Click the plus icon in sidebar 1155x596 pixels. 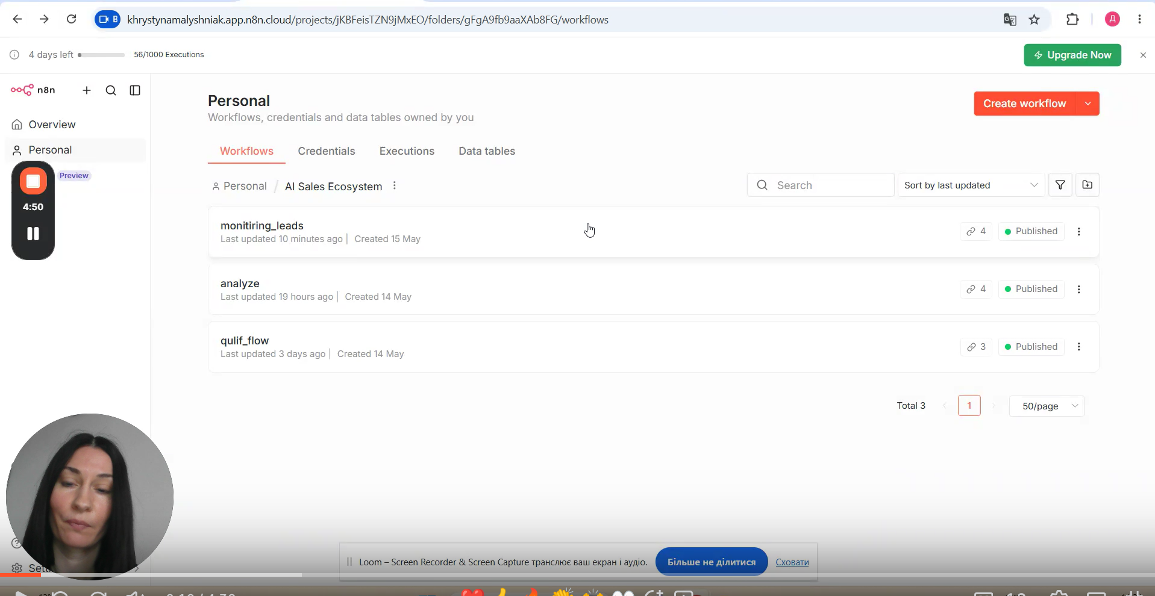tap(87, 90)
